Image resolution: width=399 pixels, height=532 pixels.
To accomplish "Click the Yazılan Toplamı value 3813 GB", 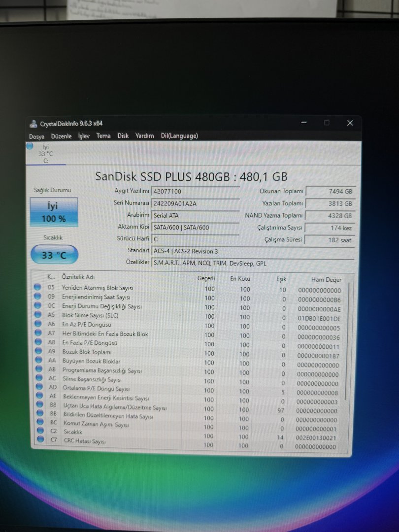I will [x=331, y=203].
